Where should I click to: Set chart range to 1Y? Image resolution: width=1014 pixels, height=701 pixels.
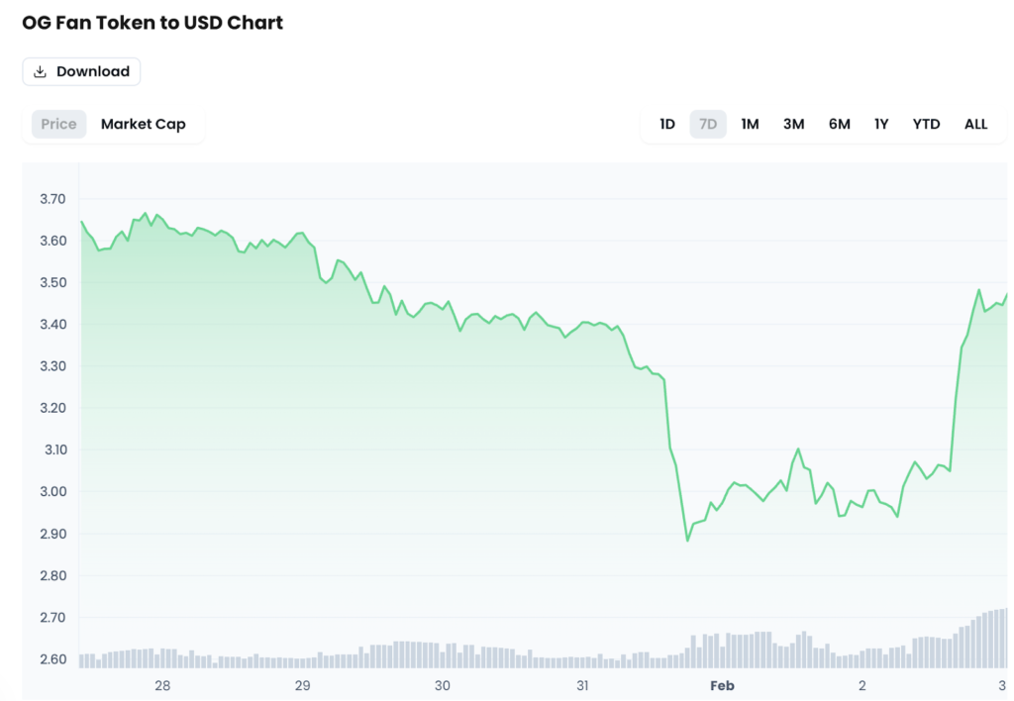click(x=881, y=124)
